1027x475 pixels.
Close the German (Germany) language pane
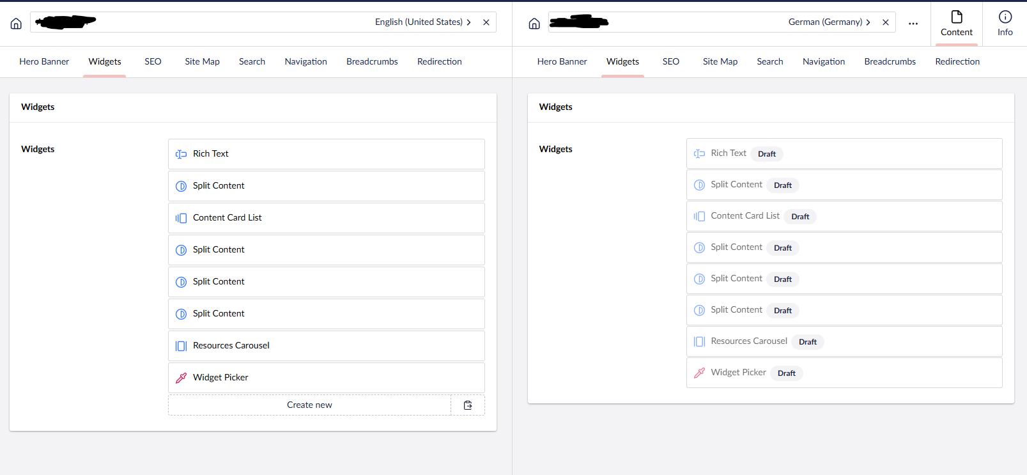coord(885,22)
